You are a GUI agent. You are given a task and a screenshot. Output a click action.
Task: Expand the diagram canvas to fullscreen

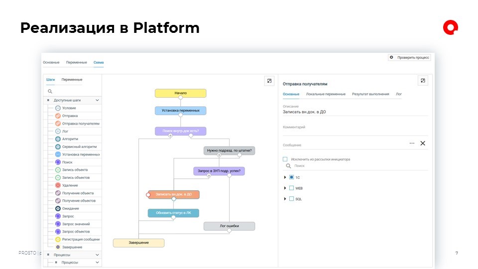[269, 81]
